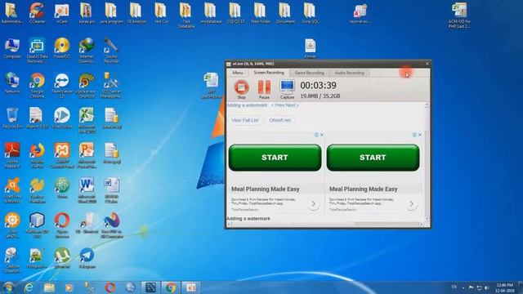Select the Opera Browser desktop shortcut

(x=62, y=225)
